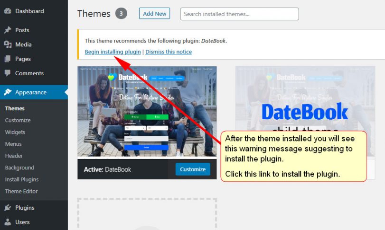Image resolution: width=385 pixels, height=230 pixels.
Task: Click the Appearance paintbrush icon
Action: [8, 92]
